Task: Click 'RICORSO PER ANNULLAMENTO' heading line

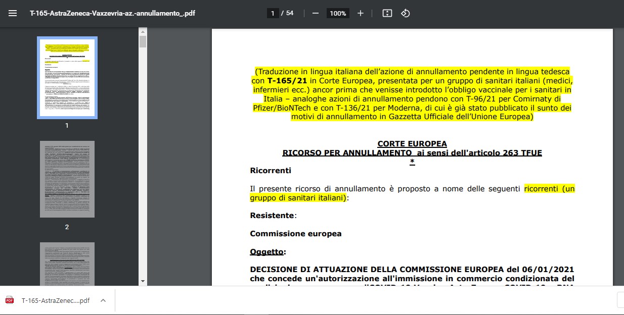Action: [x=412, y=152]
